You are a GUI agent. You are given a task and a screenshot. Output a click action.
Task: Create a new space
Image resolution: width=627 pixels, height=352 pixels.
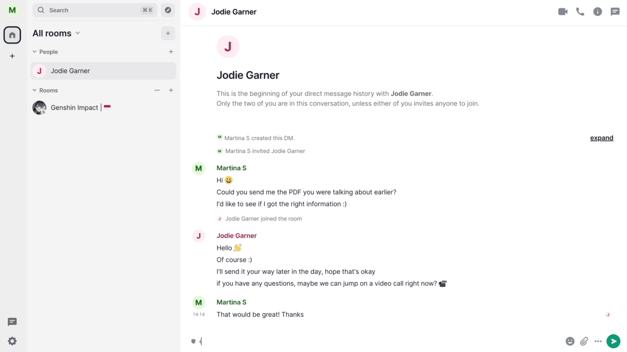click(12, 56)
